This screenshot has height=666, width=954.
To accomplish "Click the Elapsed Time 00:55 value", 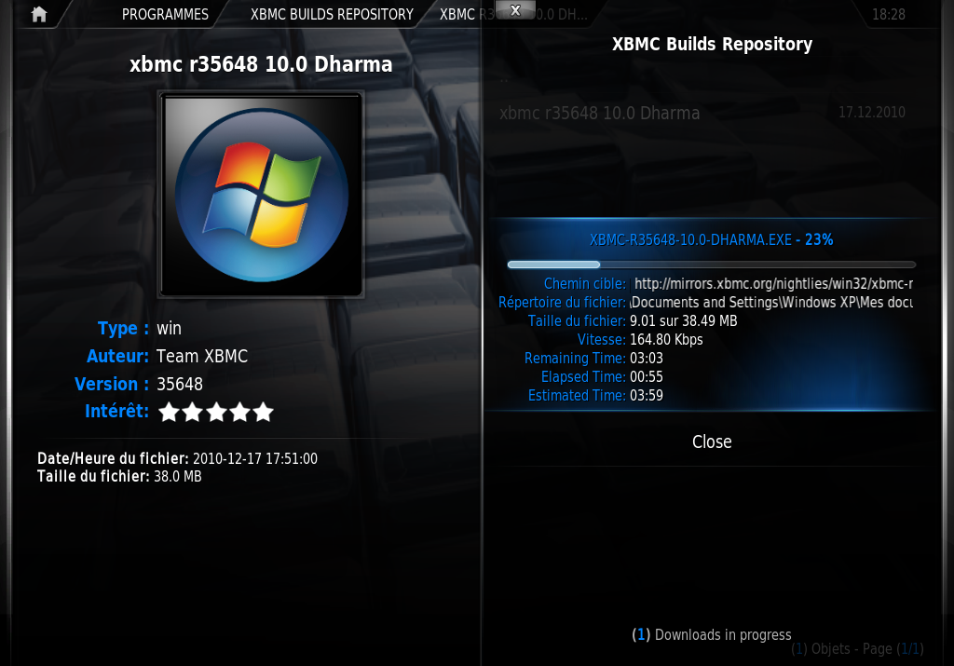I will pos(647,376).
